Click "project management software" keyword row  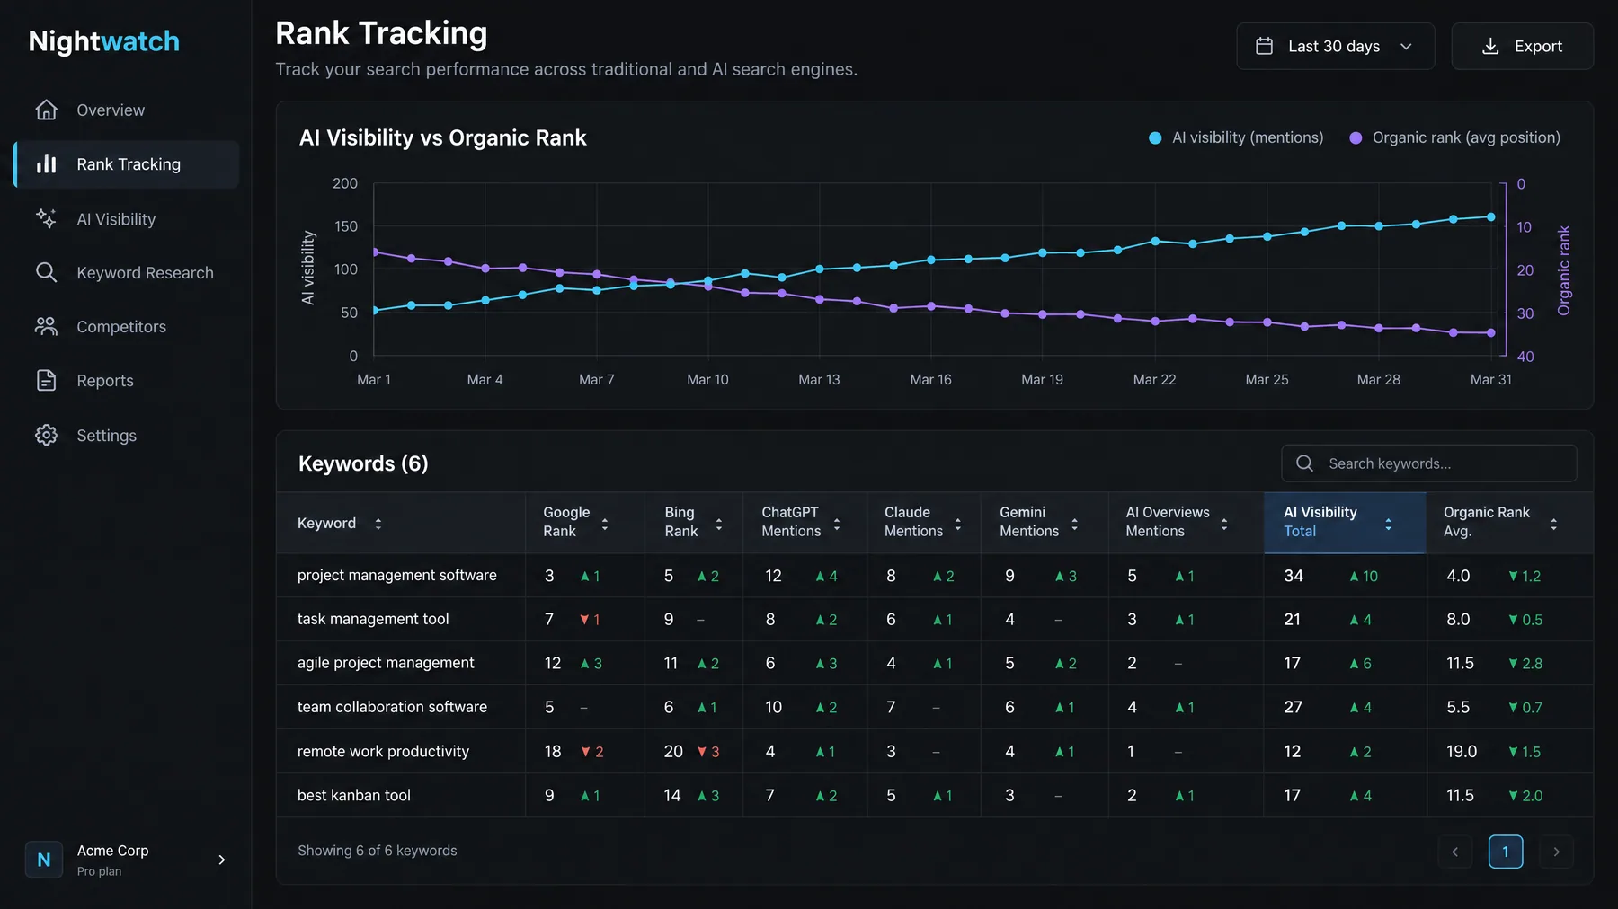(935, 576)
